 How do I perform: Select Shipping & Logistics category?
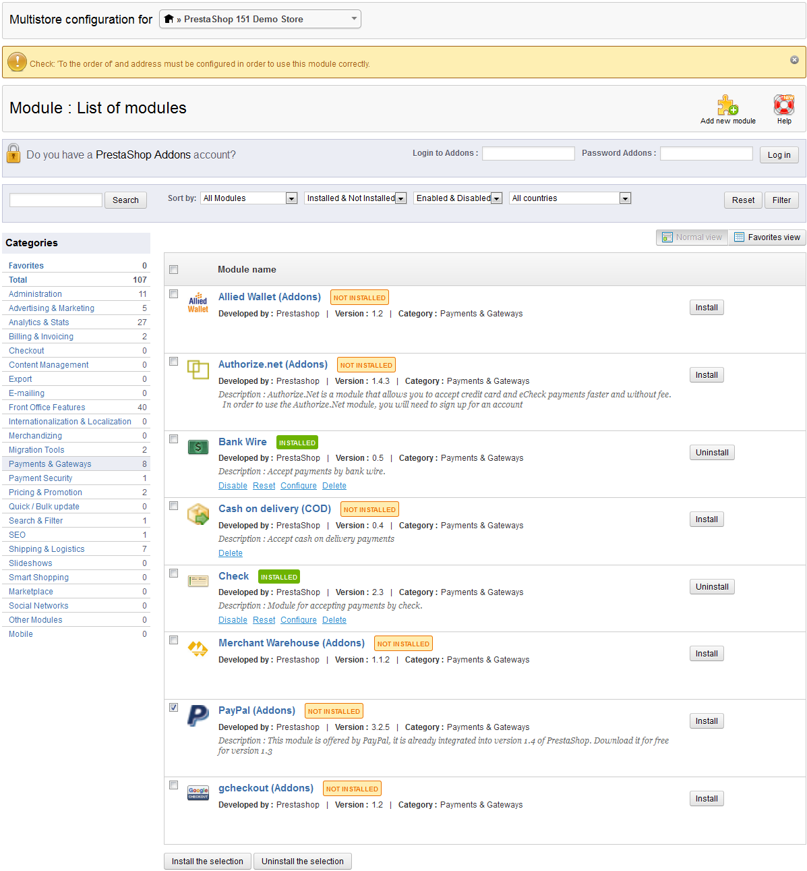coord(47,549)
